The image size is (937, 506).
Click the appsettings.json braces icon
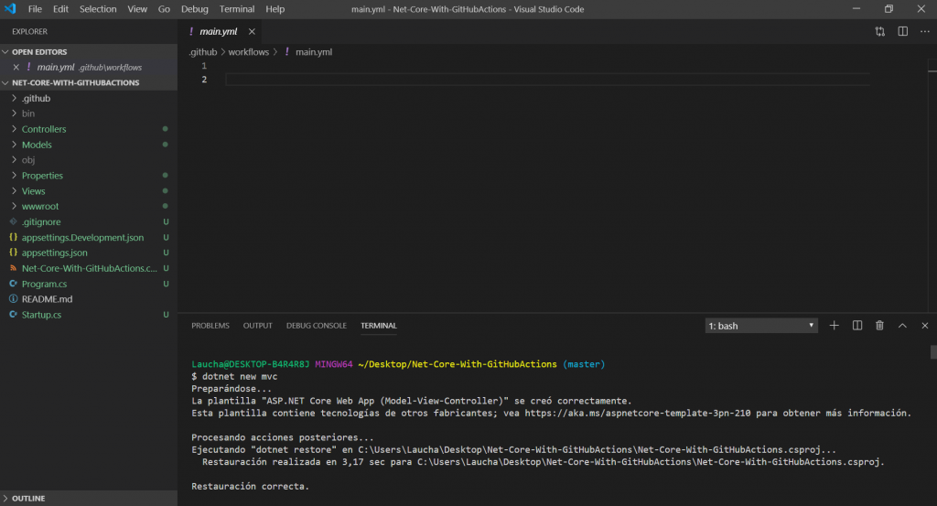13,253
